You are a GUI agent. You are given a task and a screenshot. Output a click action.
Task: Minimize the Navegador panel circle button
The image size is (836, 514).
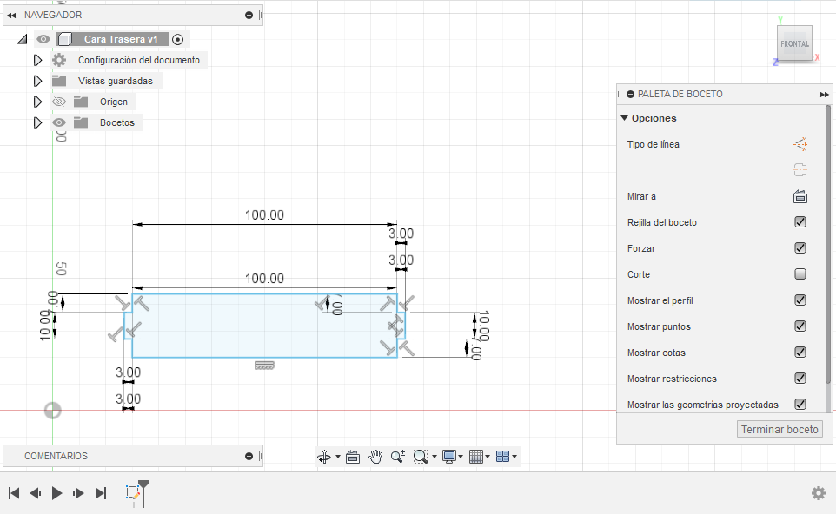click(249, 16)
